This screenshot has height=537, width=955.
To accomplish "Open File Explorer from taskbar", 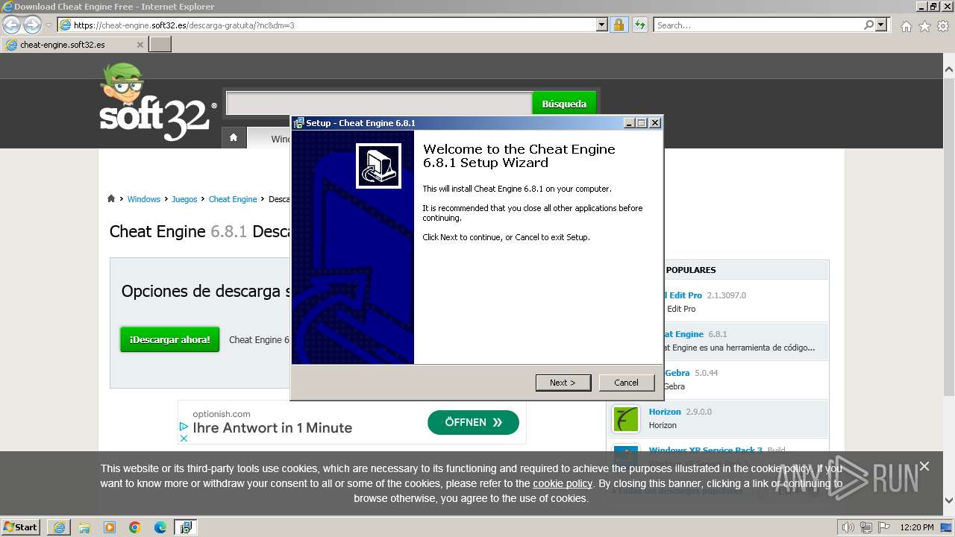I will point(84,527).
